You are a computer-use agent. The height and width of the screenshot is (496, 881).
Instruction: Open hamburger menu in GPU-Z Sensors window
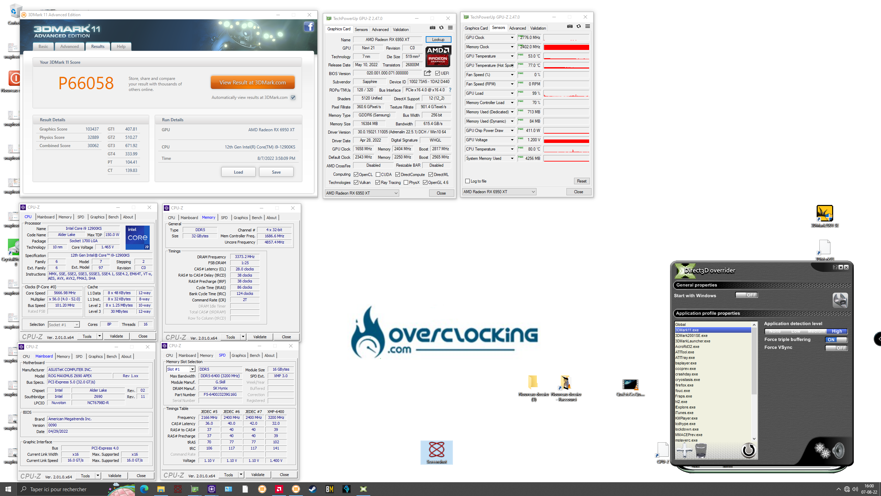(587, 27)
